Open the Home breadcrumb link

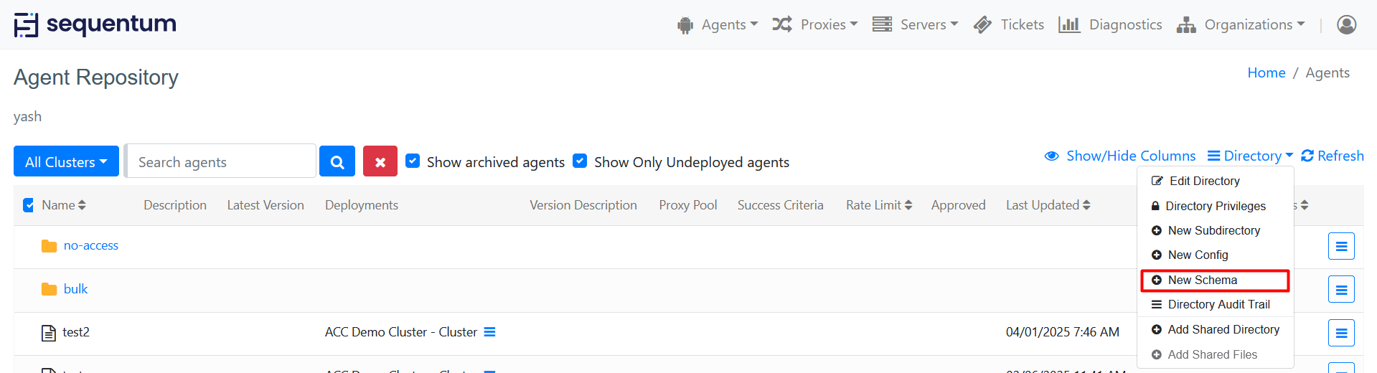[1266, 72]
